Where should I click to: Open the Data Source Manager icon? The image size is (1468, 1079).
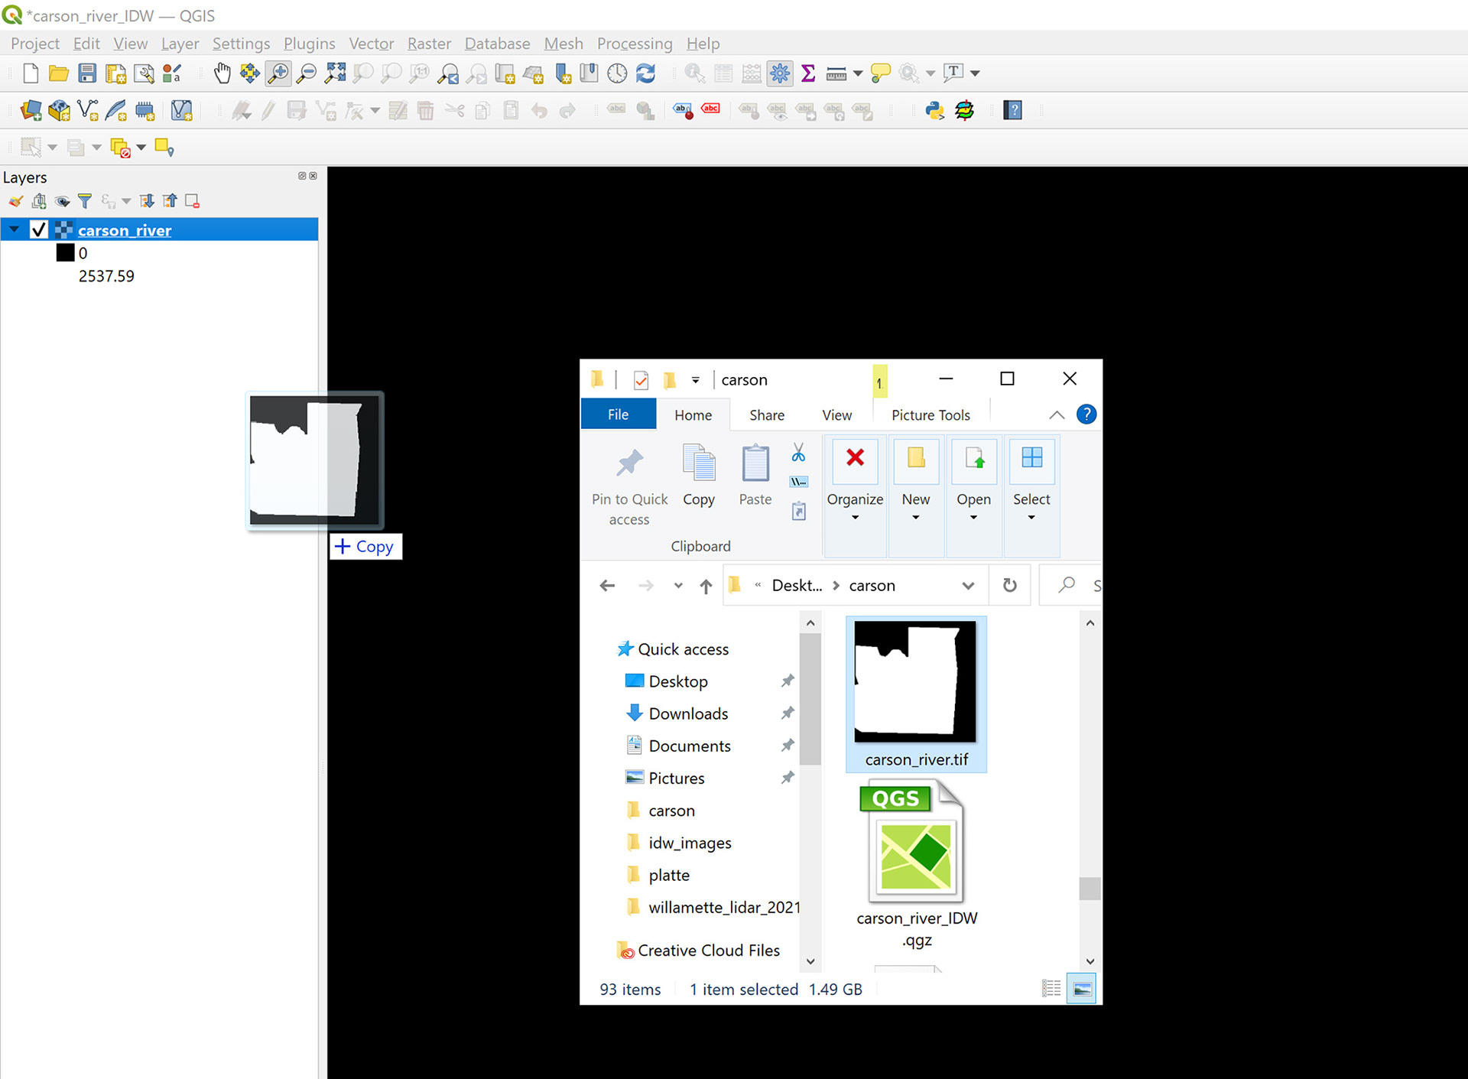coord(31,110)
